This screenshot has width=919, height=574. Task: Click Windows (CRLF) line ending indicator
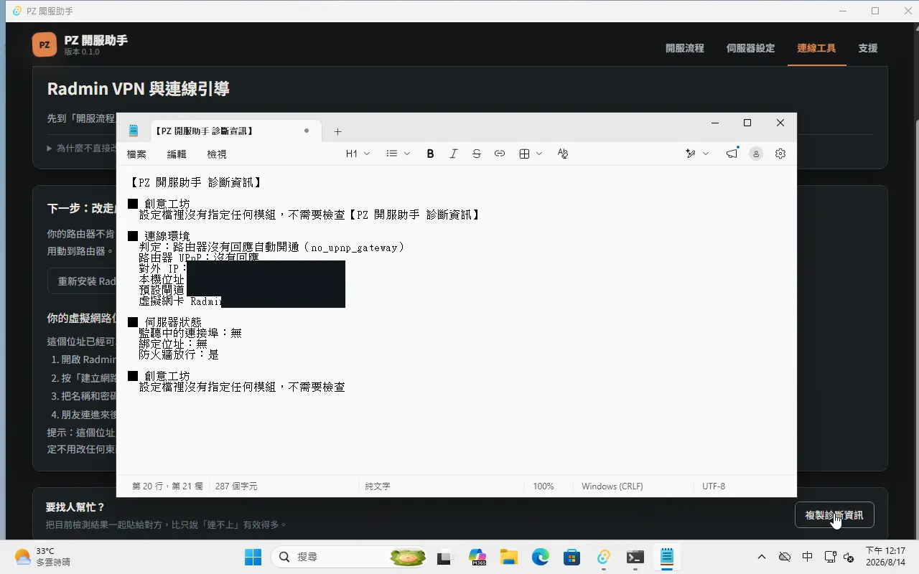point(612,486)
